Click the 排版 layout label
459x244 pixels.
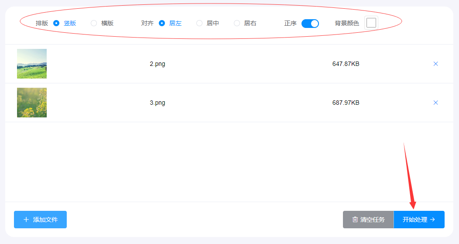[42, 23]
